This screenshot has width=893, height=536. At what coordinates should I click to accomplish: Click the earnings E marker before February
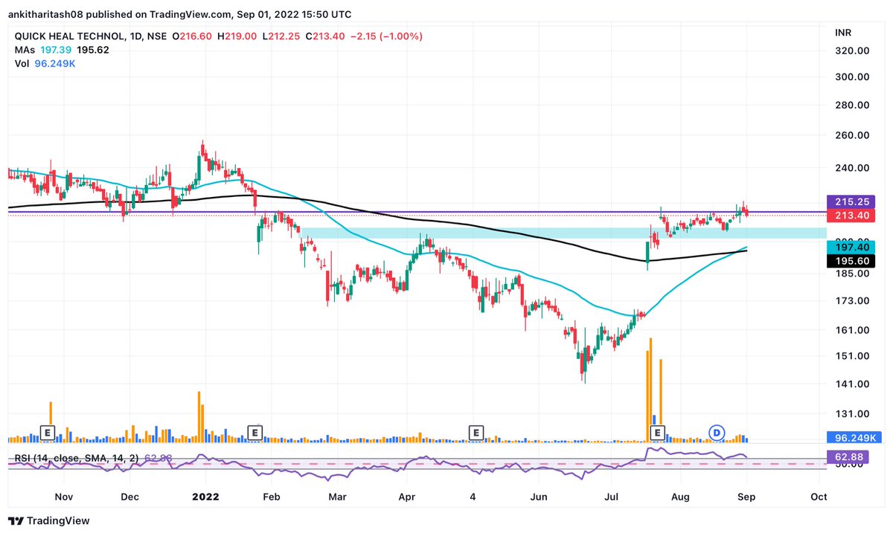[255, 432]
